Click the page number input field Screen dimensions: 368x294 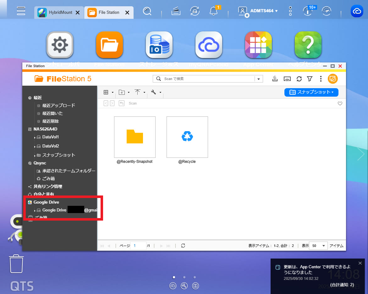pyautogui.click(x=138, y=246)
